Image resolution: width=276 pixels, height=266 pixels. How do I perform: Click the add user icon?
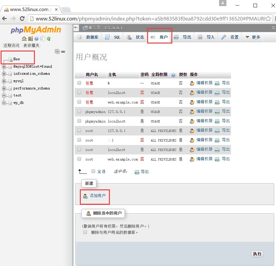(85, 196)
